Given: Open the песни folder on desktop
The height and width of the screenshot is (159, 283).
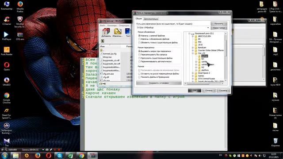Looking at the screenshot, I should [275, 127].
